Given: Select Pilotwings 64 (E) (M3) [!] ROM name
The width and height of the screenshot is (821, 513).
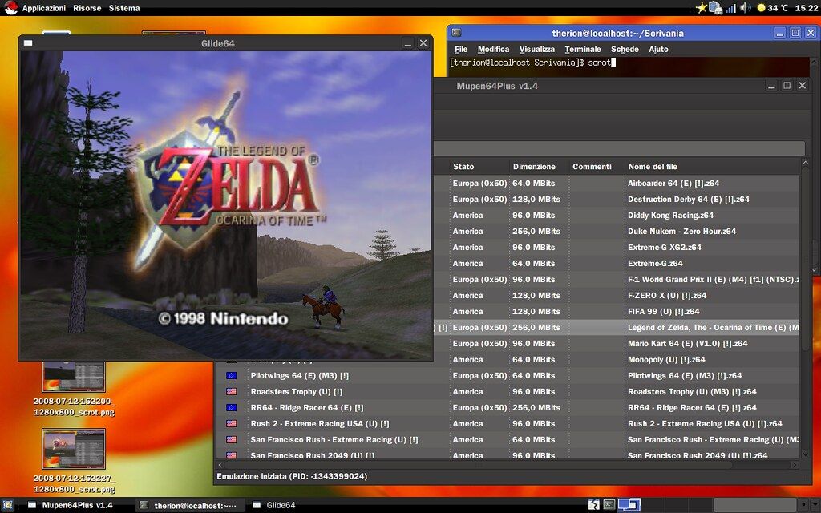Looking at the screenshot, I should click(x=300, y=375).
